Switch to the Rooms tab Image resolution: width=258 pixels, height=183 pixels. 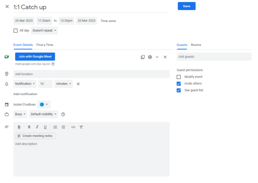pos(196,45)
